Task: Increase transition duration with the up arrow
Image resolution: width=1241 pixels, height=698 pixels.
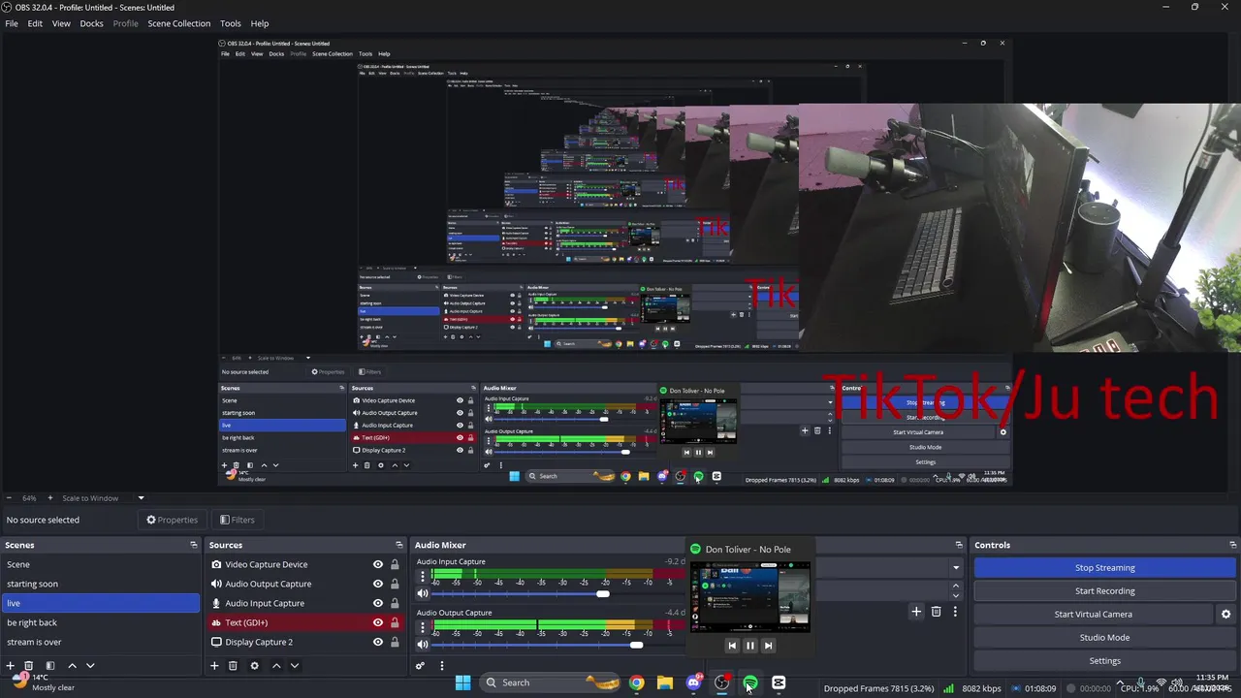Action: pos(956,586)
